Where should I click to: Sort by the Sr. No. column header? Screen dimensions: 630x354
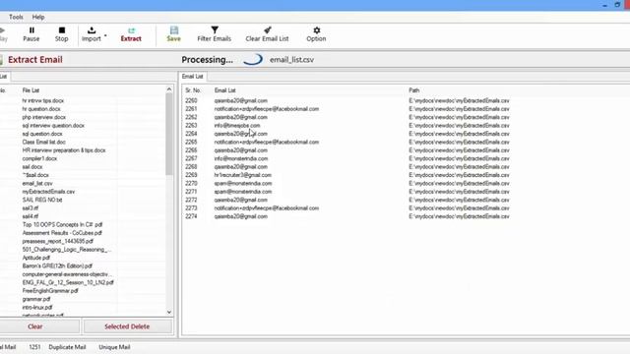tap(193, 90)
